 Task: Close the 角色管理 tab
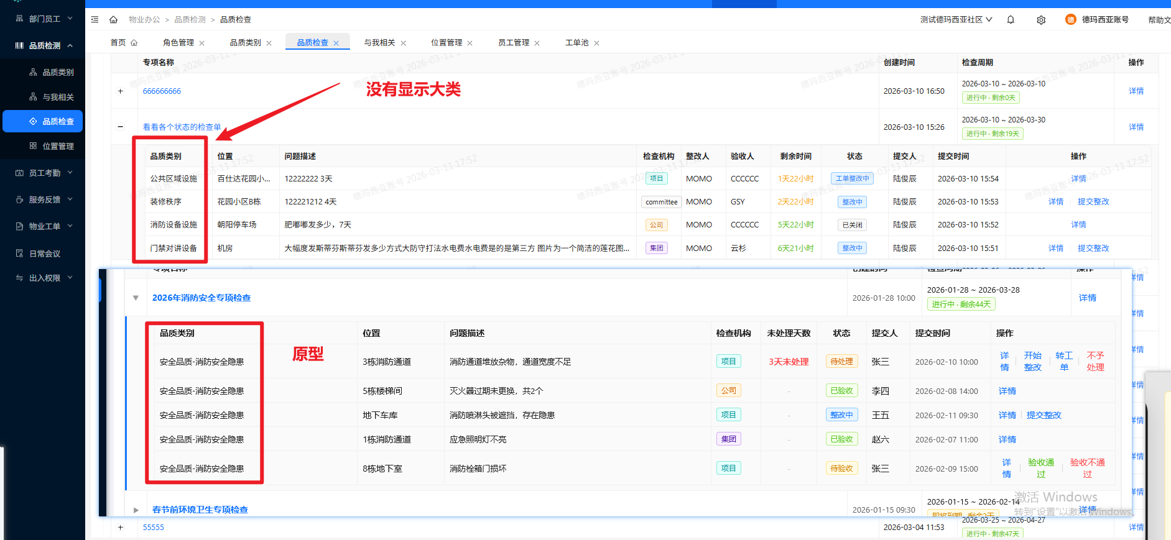point(201,43)
